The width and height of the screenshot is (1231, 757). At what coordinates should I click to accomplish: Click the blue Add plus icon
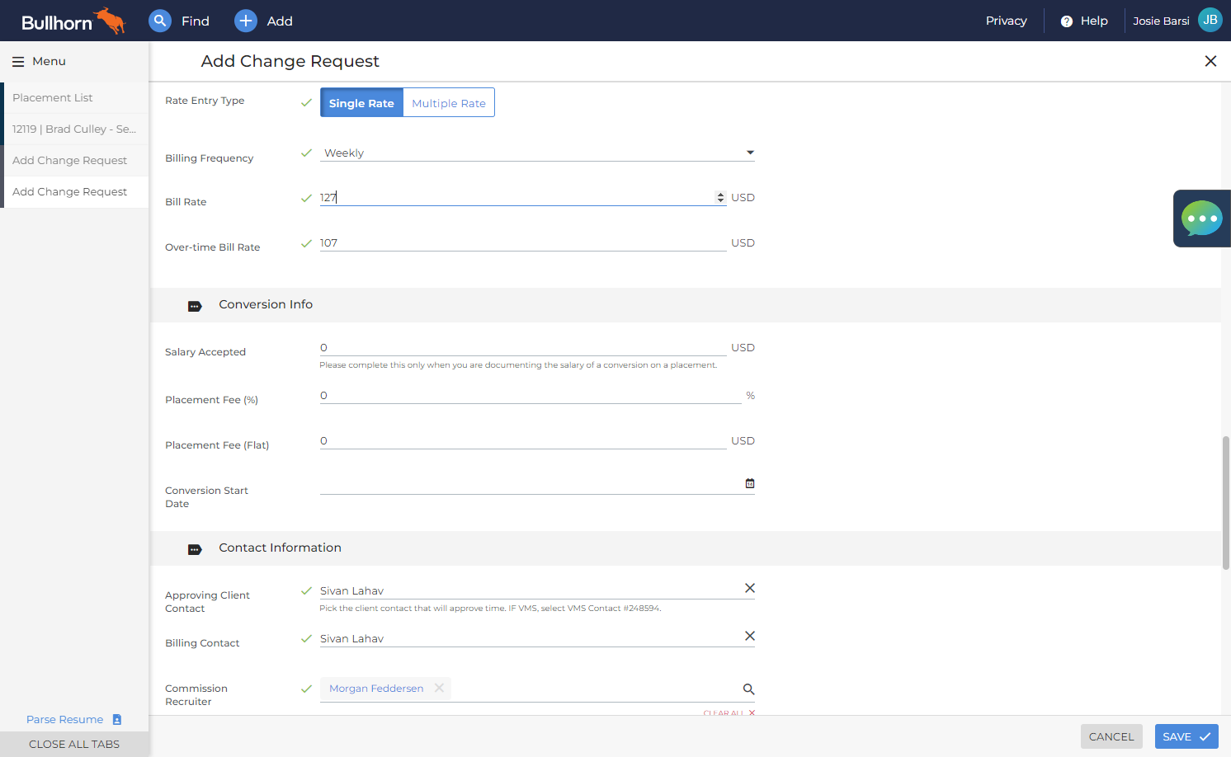(246, 21)
